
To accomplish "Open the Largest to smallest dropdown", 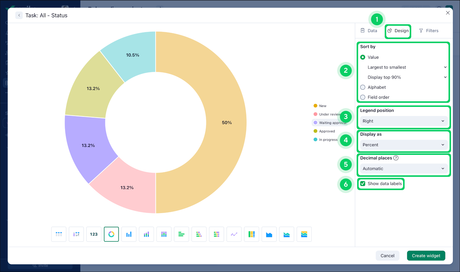I will pos(407,67).
